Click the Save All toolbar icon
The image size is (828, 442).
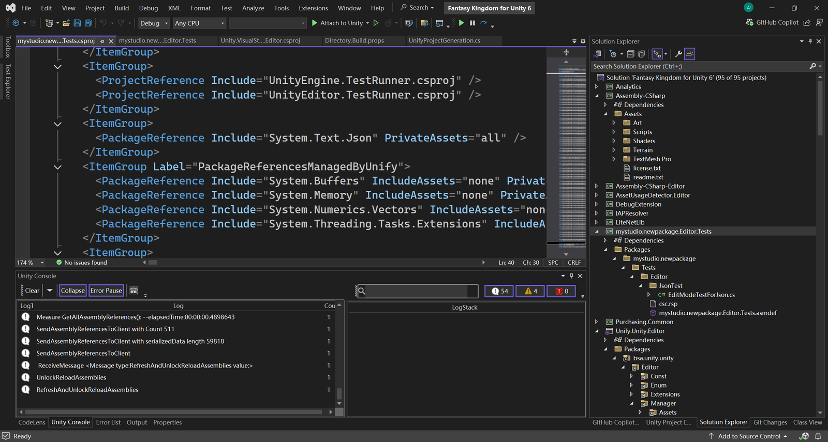88,23
